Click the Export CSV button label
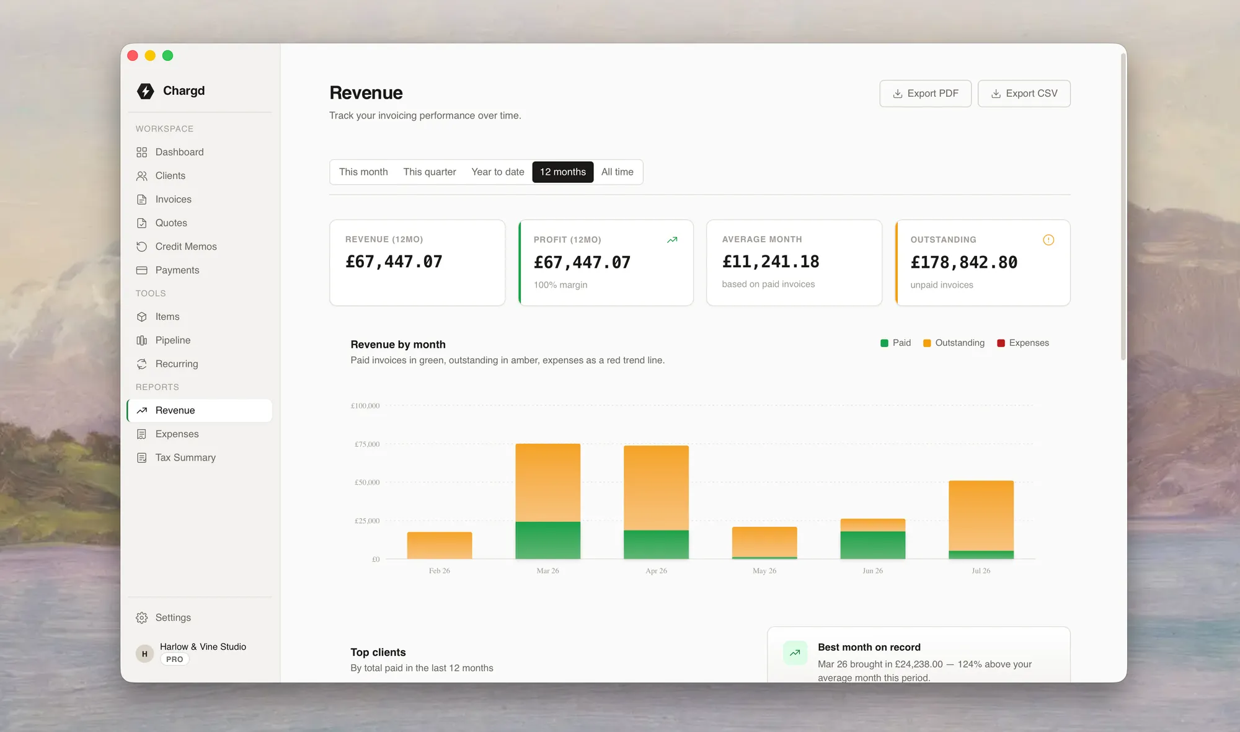Image resolution: width=1240 pixels, height=732 pixels. coord(1032,94)
